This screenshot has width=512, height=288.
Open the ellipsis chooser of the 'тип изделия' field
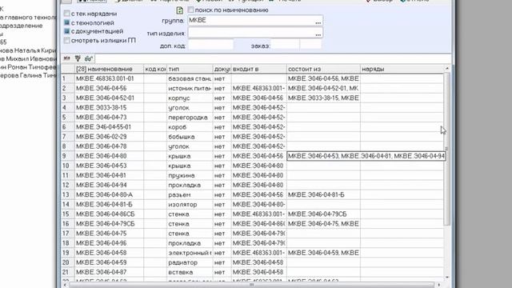(318, 34)
